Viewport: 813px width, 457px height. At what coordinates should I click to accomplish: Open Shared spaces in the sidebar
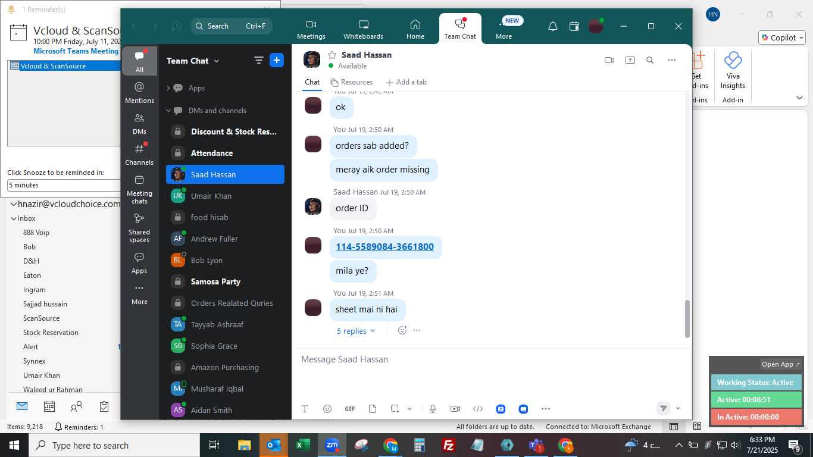pyautogui.click(x=139, y=228)
